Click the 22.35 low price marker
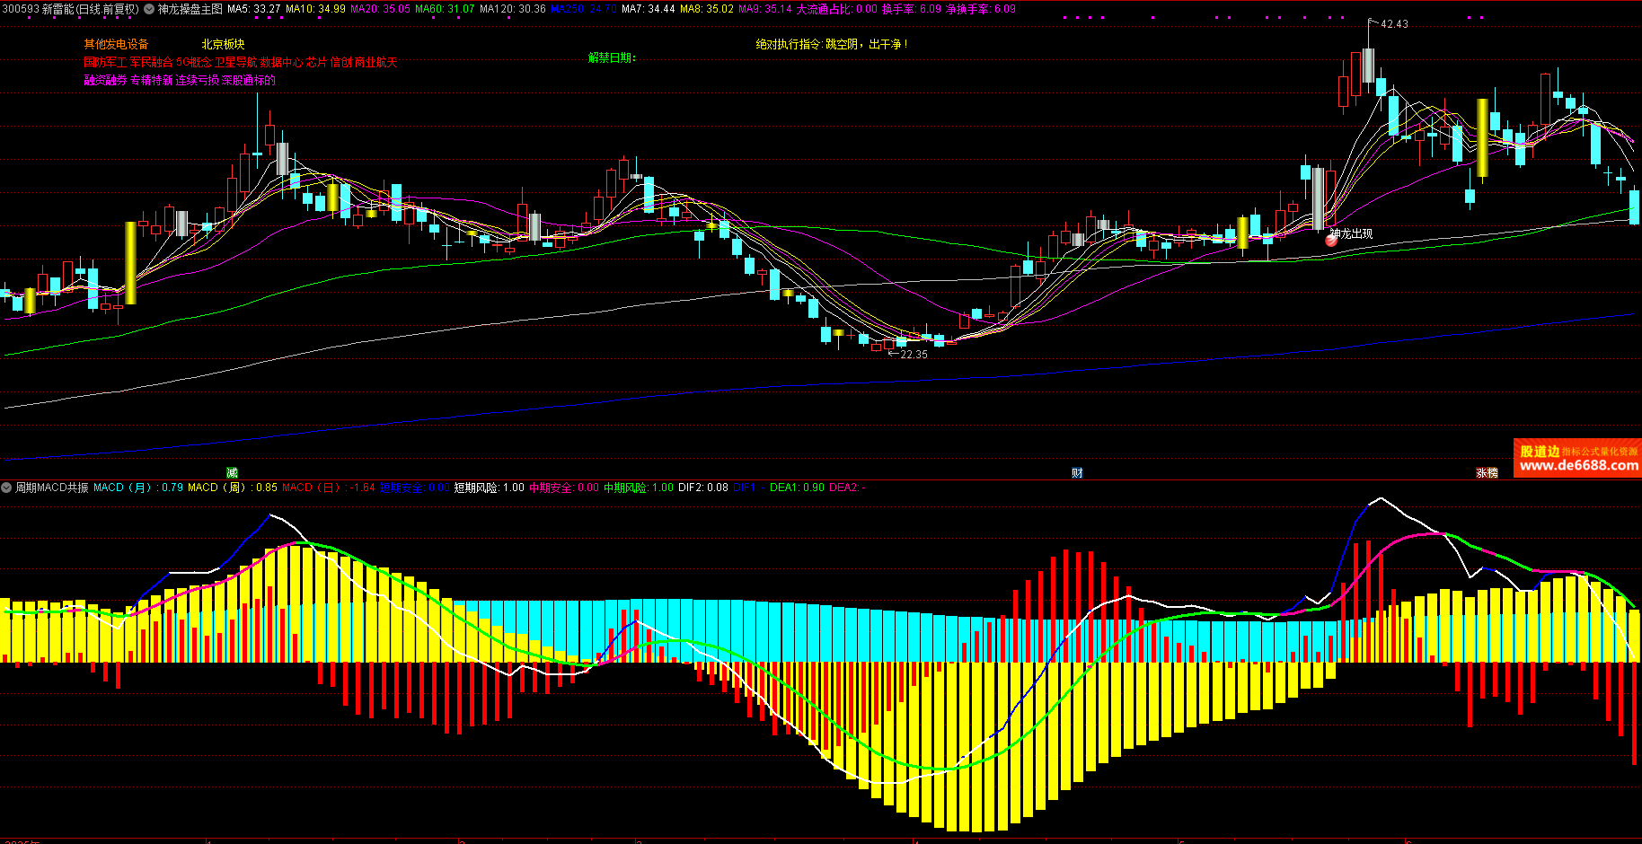Viewport: 1642px width, 844px height. [914, 355]
